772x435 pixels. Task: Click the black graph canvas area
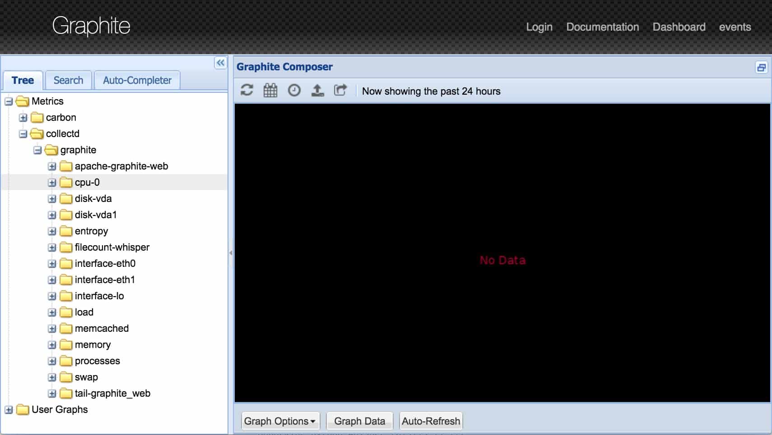click(x=502, y=252)
